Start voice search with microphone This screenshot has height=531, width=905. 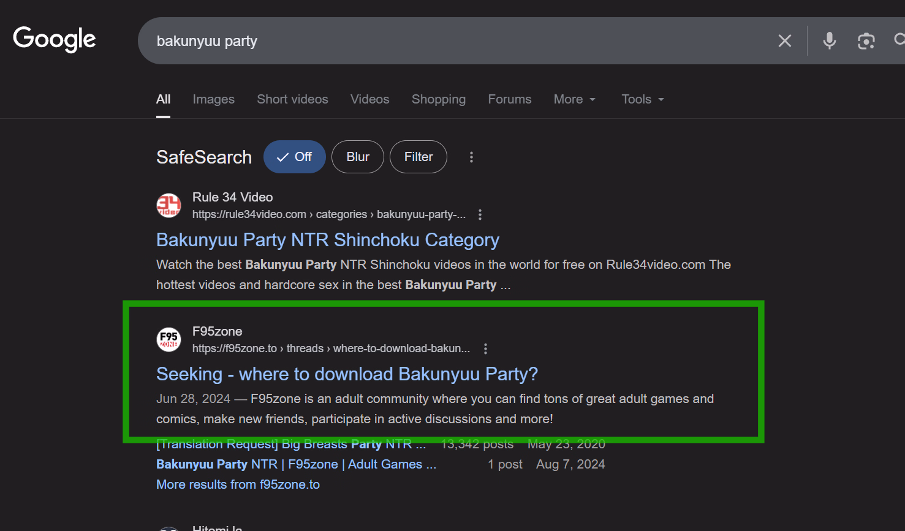829,41
